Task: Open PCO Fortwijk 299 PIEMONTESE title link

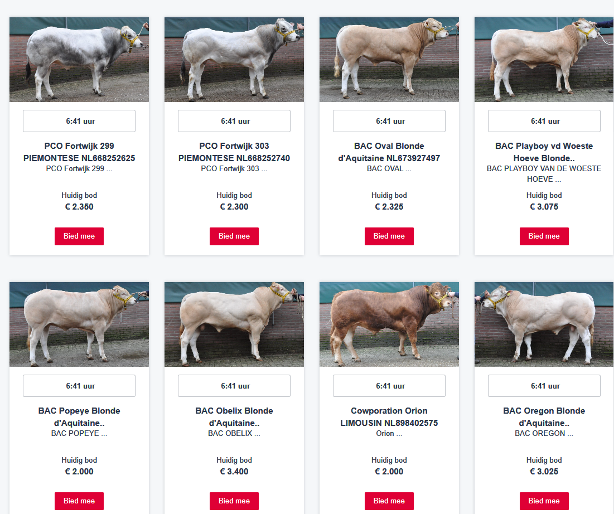Action: [x=79, y=152]
